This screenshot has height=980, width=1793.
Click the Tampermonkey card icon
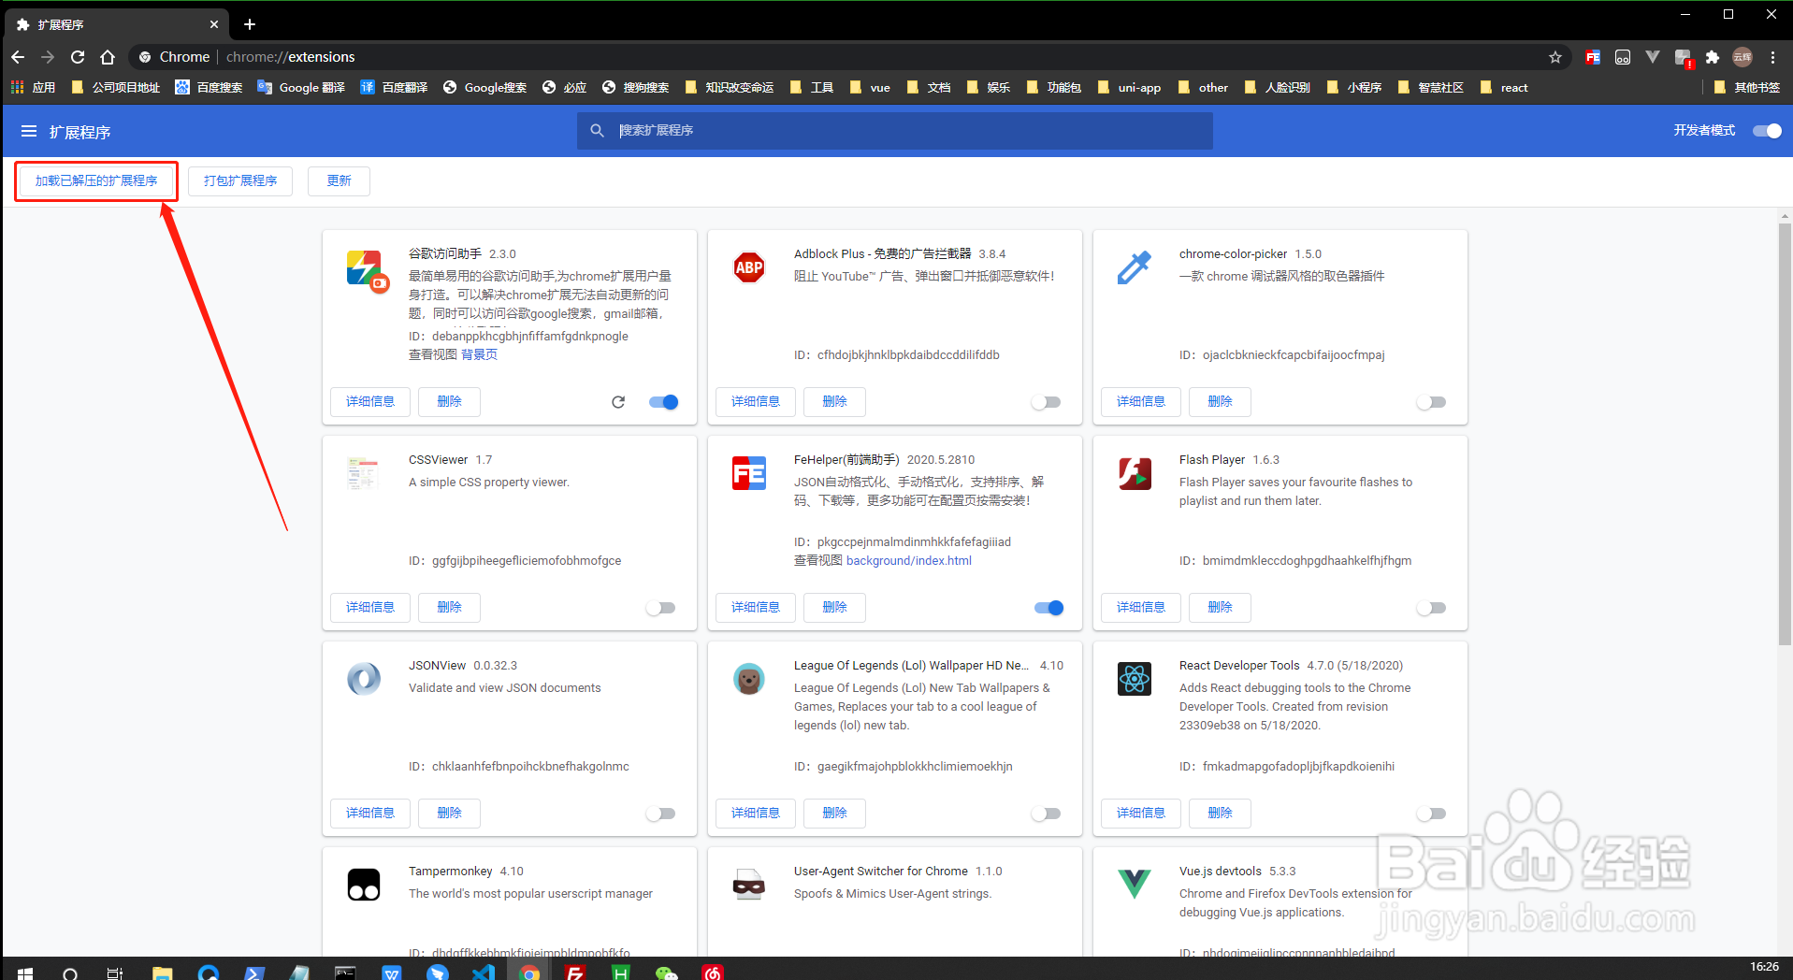364,885
